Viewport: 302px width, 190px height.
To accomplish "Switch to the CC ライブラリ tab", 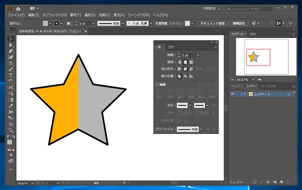I will 268,87.
